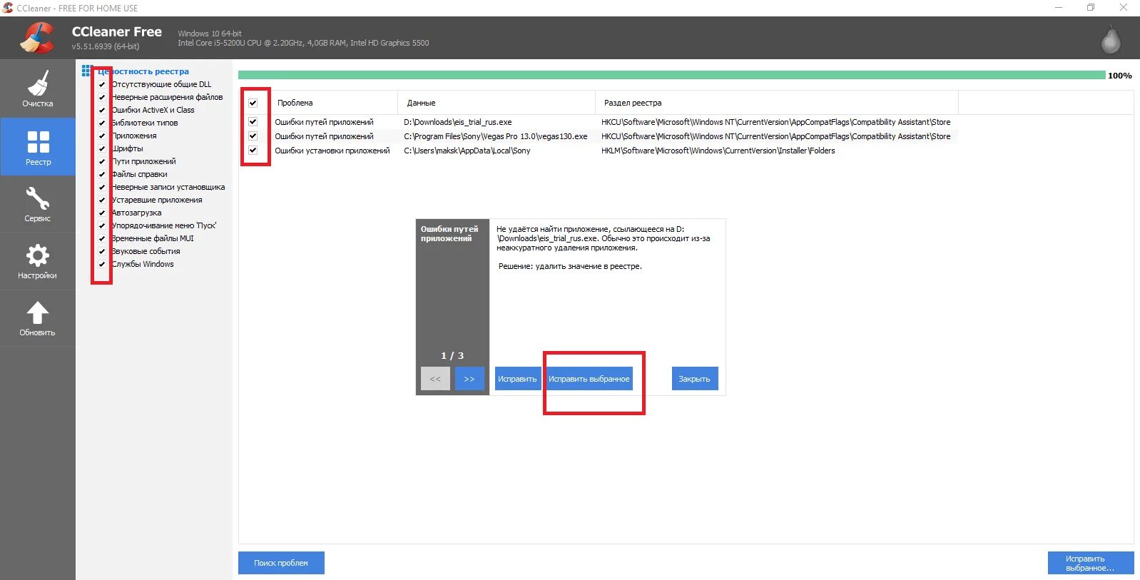The image size is (1140, 580).
Task: Toggle Звуковые события checkbox
Action: [x=102, y=251]
